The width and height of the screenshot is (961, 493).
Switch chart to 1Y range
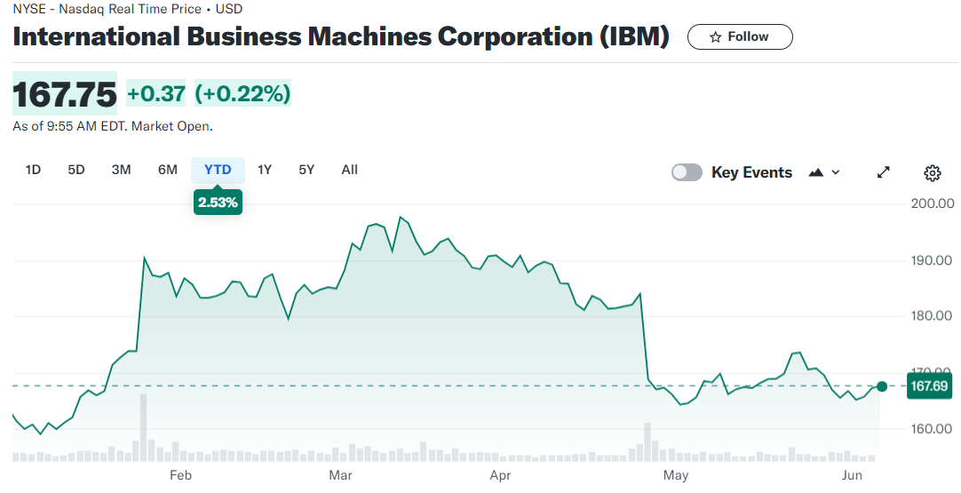click(265, 170)
